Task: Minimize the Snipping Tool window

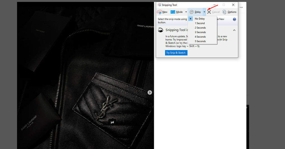Action: coord(215,5)
